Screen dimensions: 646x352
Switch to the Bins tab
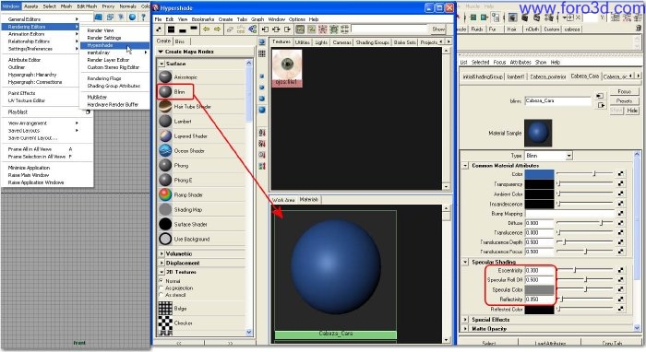(x=180, y=41)
